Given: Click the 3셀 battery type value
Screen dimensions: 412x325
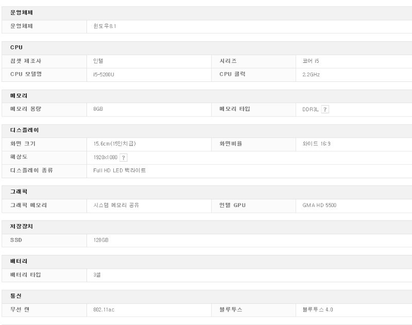Looking at the screenshot, I should [97, 275].
